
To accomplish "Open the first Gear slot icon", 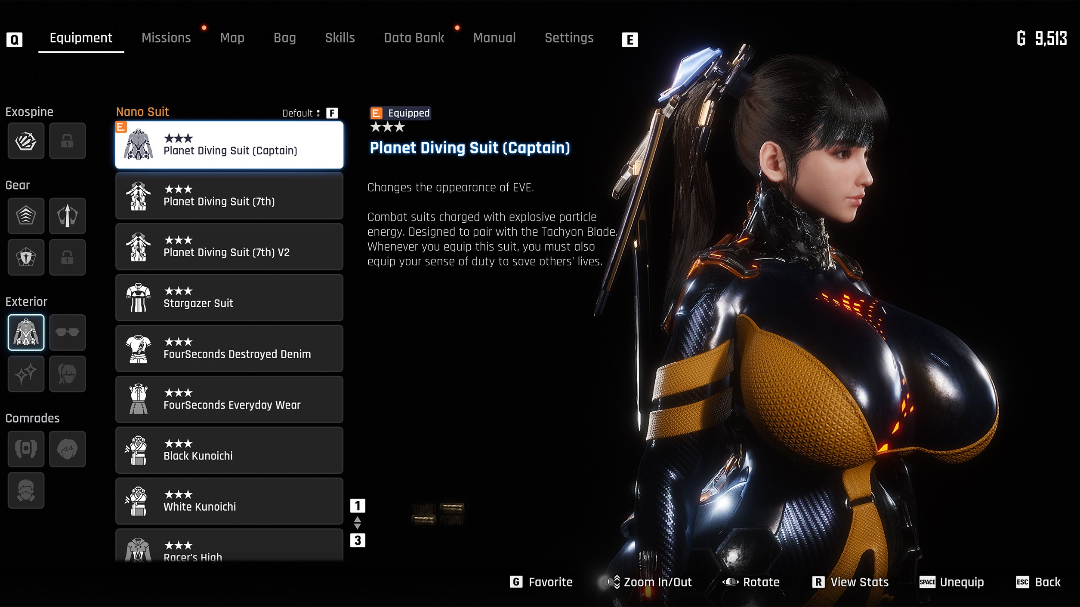I will pos(26,215).
